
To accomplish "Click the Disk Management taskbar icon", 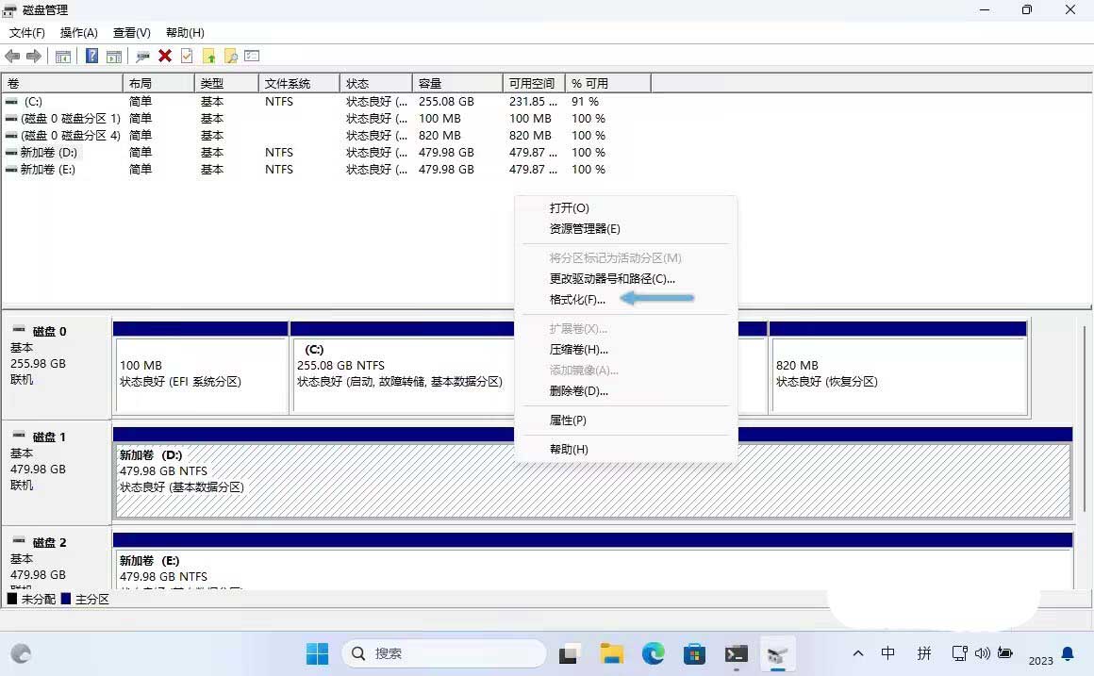I will tap(777, 654).
